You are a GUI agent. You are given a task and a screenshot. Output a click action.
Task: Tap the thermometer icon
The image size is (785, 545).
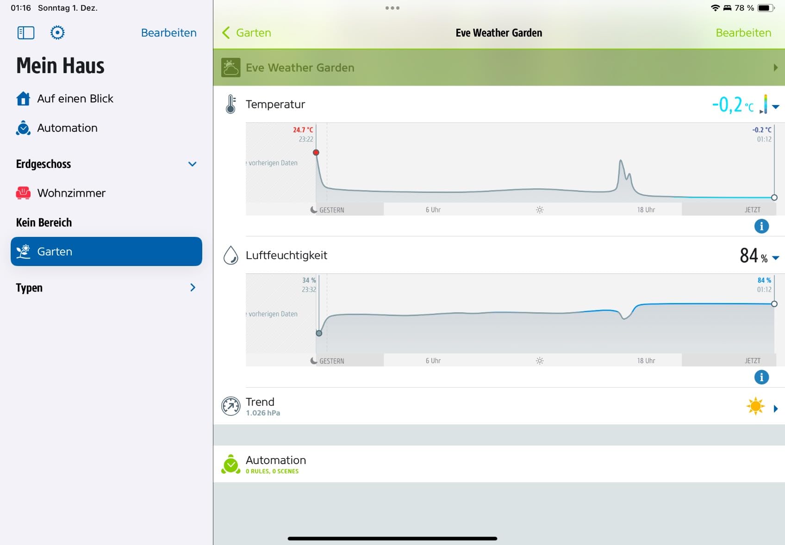click(x=231, y=104)
